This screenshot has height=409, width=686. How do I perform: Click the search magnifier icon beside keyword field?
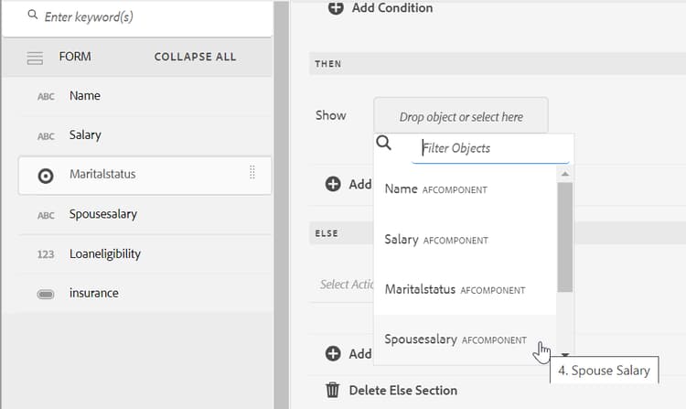click(x=34, y=16)
